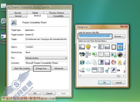Click the icon list scroll-right arrow
The width and height of the screenshot is (140, 102).
[x=124, y=76]
